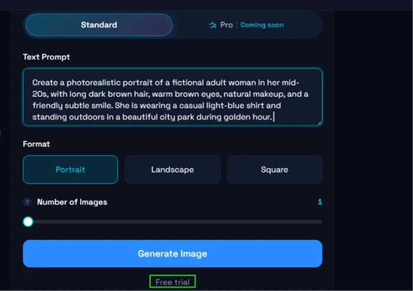
Task: Open the Number of Images help icon
Action: pyautogui.click(x=27, y=202)
